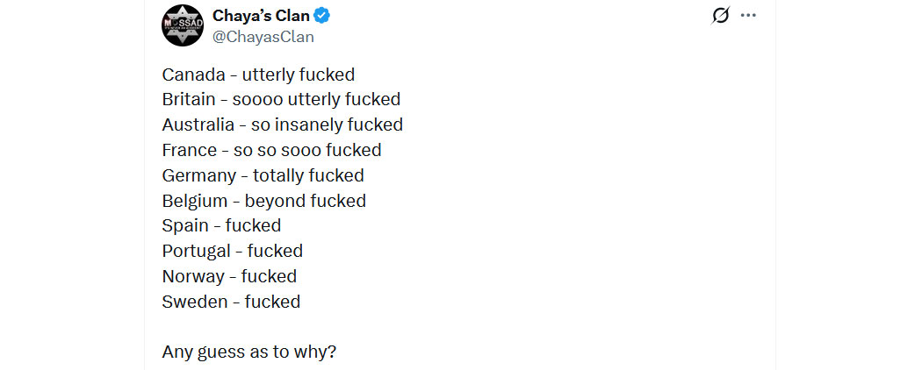Click the line starting with Sweden
Screen dimensions: 922x370
(231, 302)
